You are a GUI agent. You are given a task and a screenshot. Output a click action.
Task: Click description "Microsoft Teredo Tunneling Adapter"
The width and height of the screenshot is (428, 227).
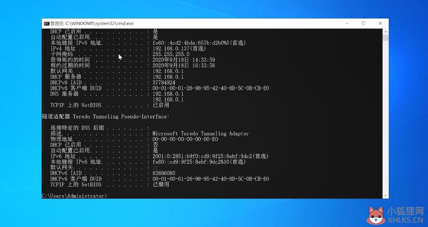click(201, 134)
